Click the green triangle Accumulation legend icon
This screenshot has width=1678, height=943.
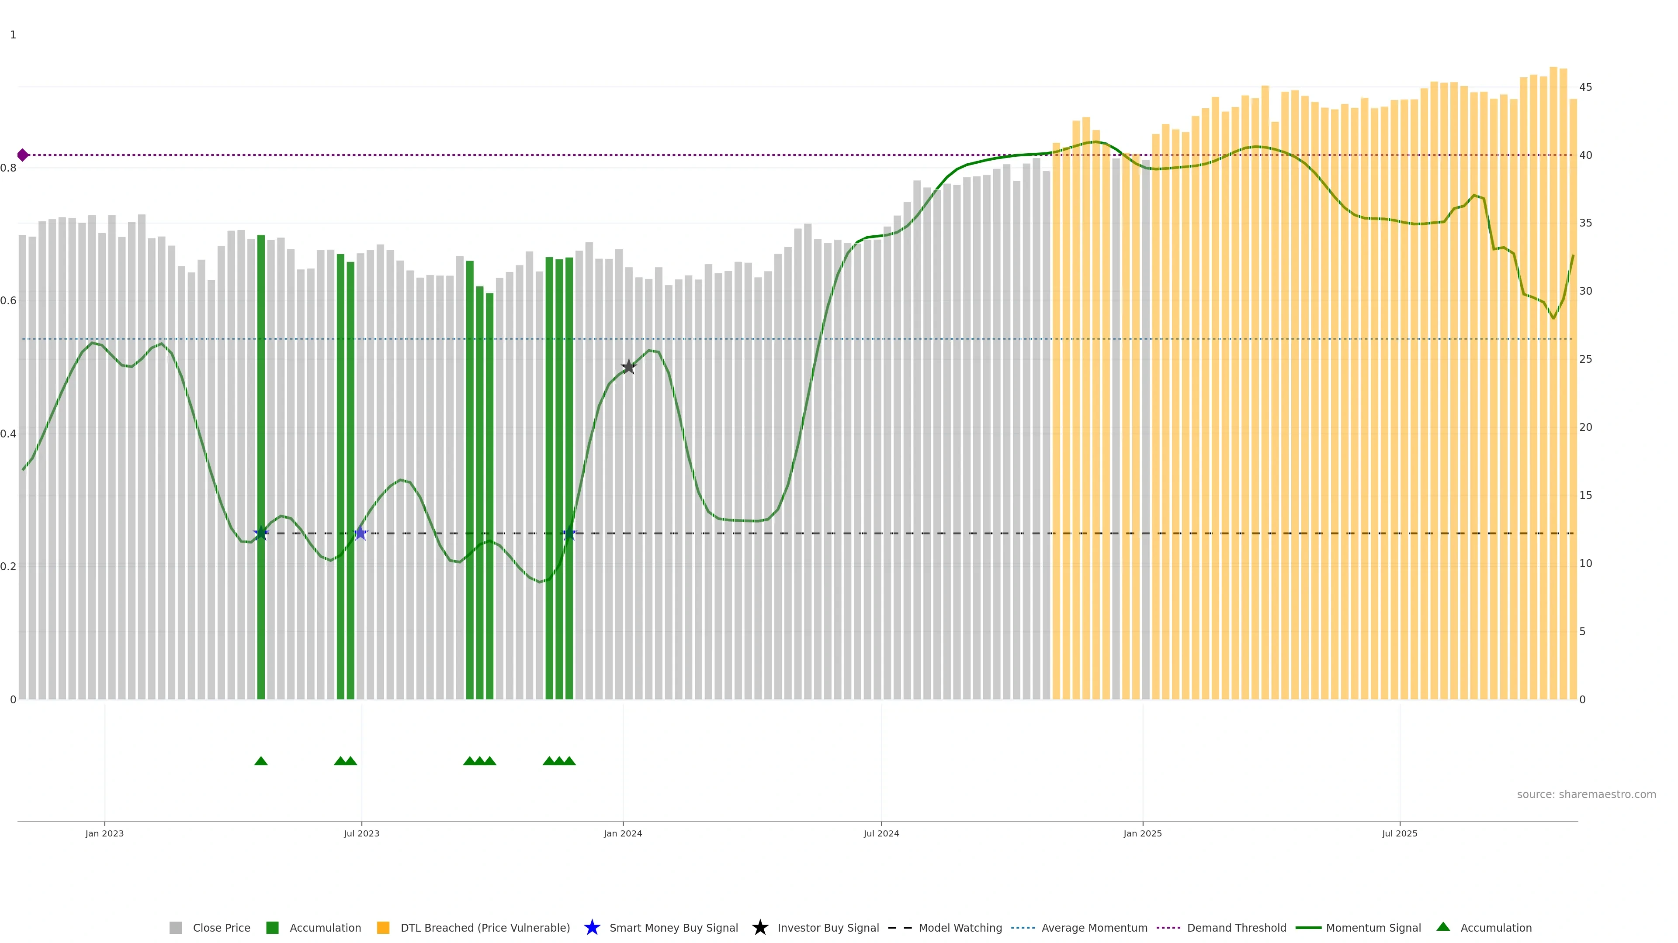(x=1443, y=927)
